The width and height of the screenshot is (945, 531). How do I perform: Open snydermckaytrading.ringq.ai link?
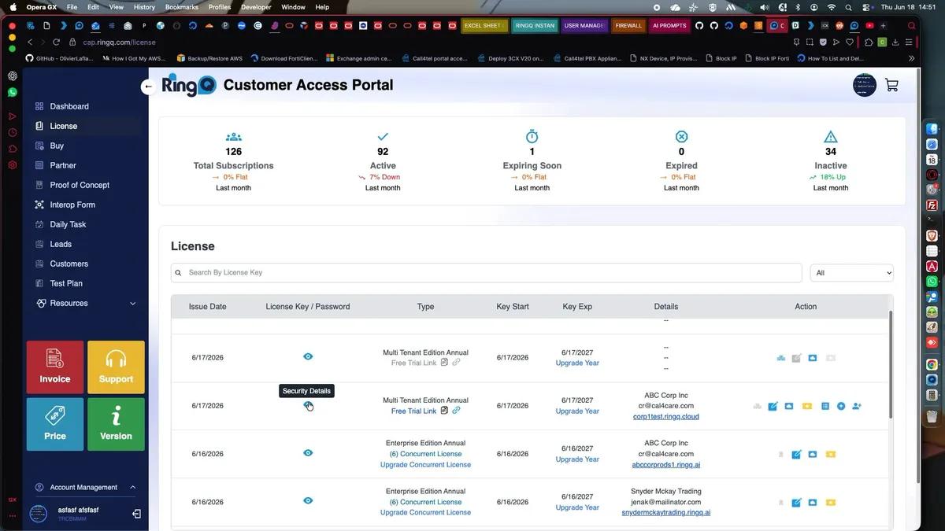[x=665, y=512]
